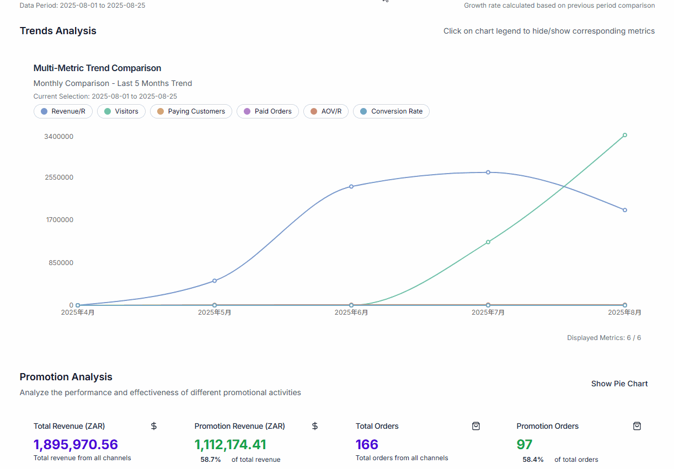Select the Revenue data point at 2025年5月
The width and height of the screenshot is (674, 469).
215,281
